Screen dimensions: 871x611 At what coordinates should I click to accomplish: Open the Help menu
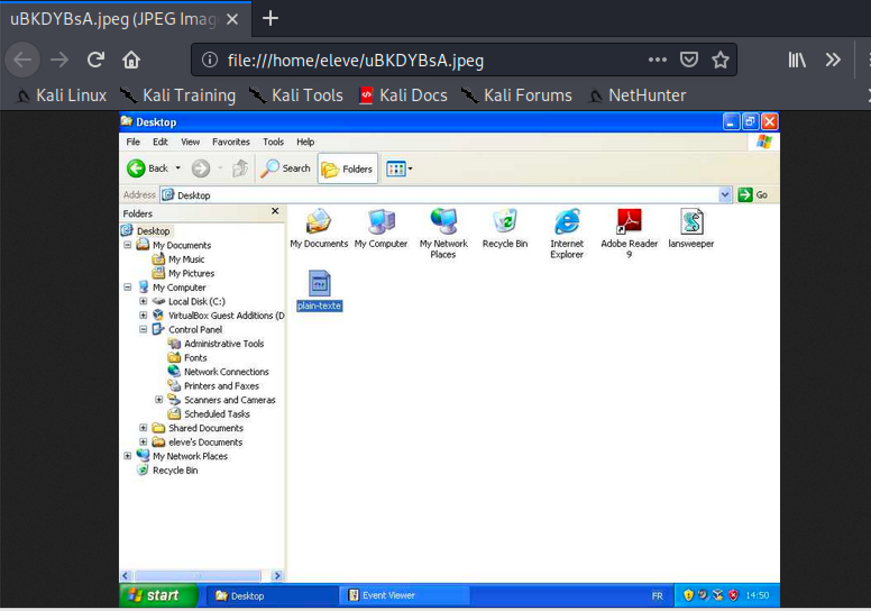pos(305,142)
